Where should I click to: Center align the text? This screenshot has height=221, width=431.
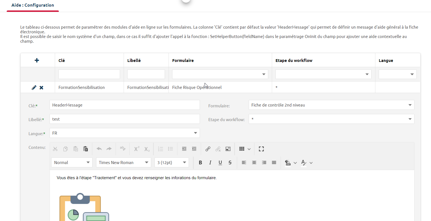coord(254,163)
